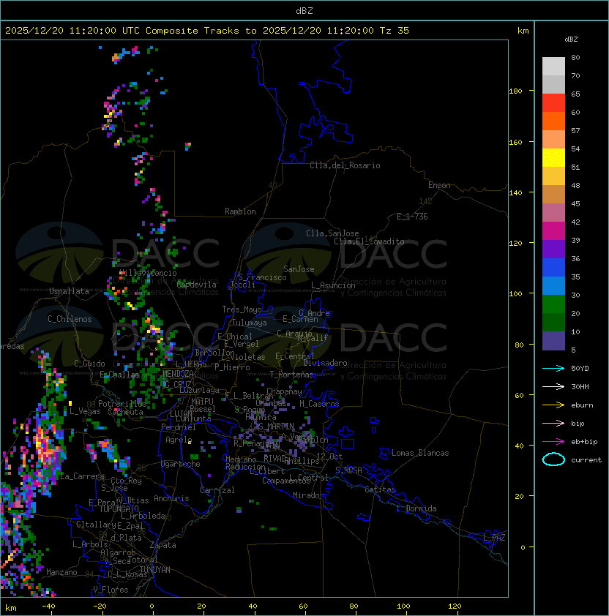Click the TUPUNGATO map label
The image size is (609, 616).
pos(119,508)
